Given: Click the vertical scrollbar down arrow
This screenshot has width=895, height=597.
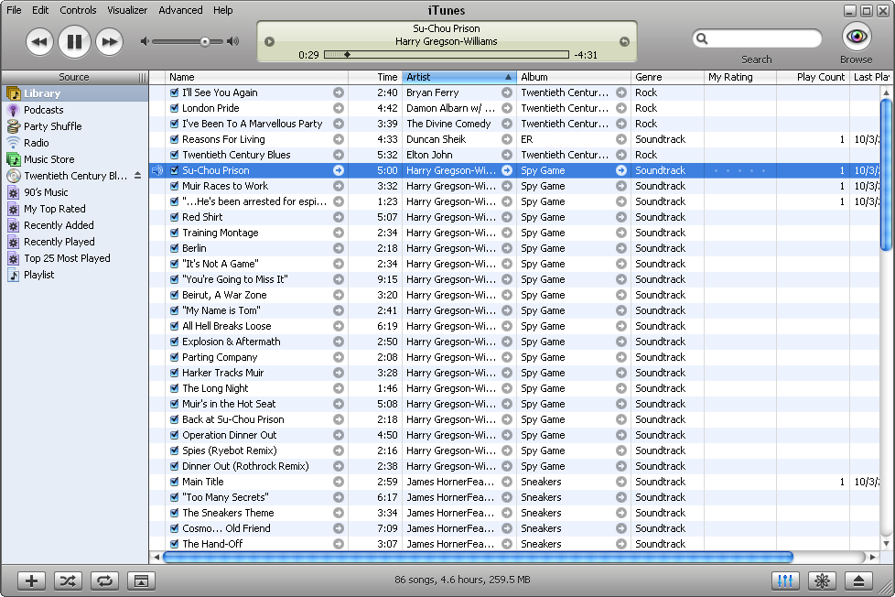Looking at the screenshot, I should [x=886, y=543].
